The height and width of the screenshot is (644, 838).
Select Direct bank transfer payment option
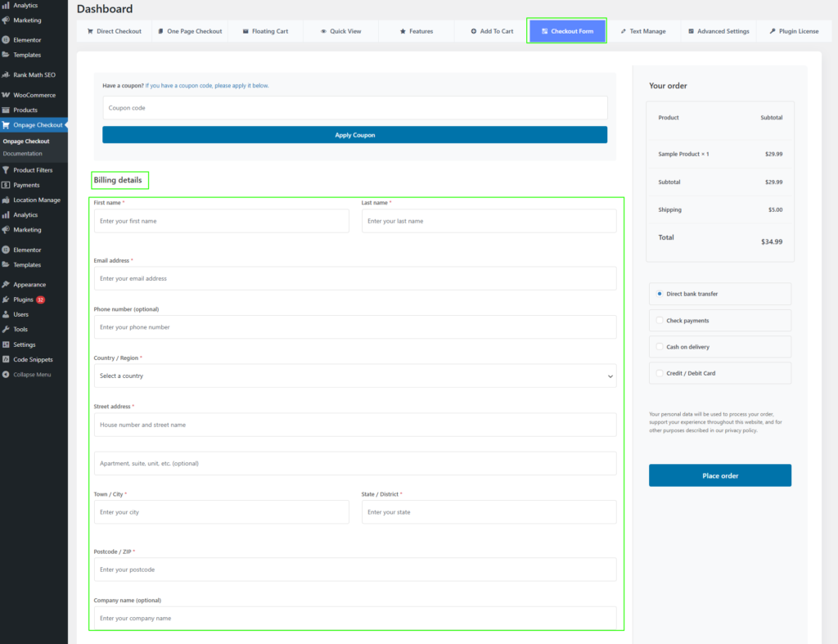pyautogui.click(x=660, y=294)
